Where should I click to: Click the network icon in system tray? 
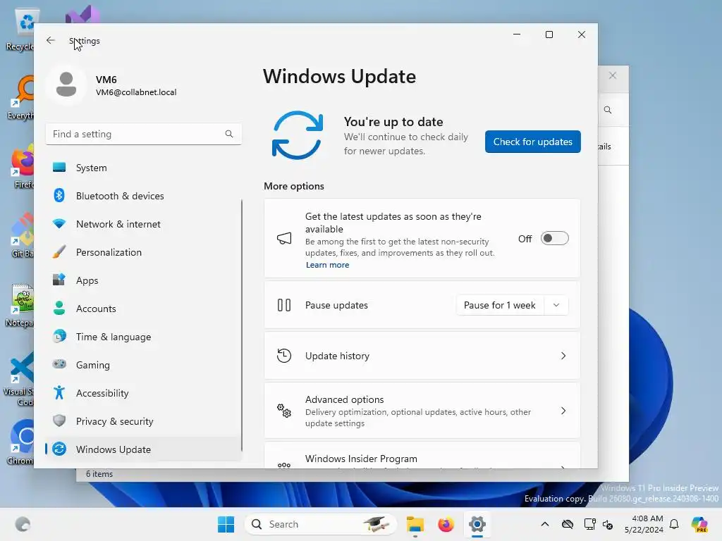[589, 524]
